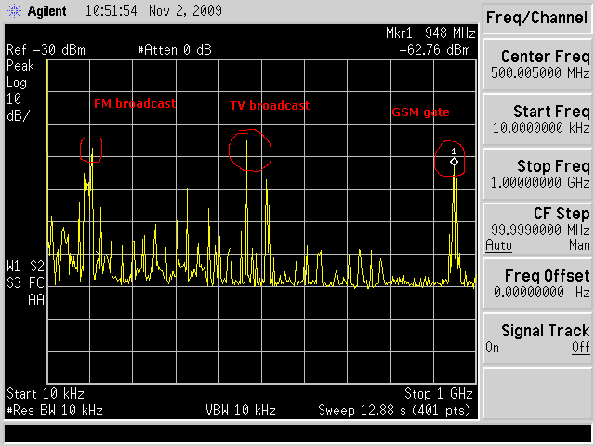
Task: Set CF Step mode to Auto
Action: click(498, 245)
